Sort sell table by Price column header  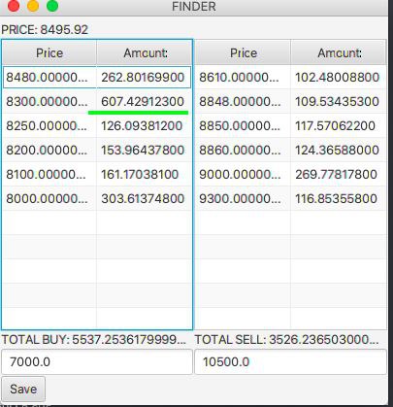point(243,52)
